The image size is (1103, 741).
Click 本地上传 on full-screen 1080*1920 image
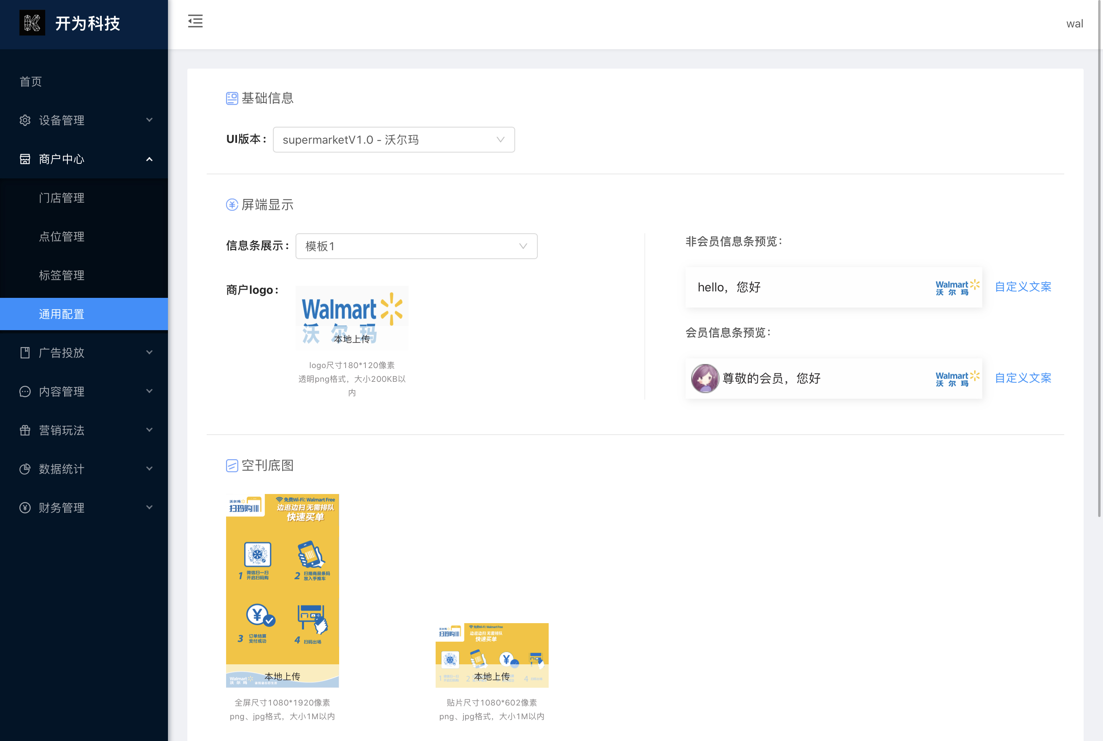(282, 677)
